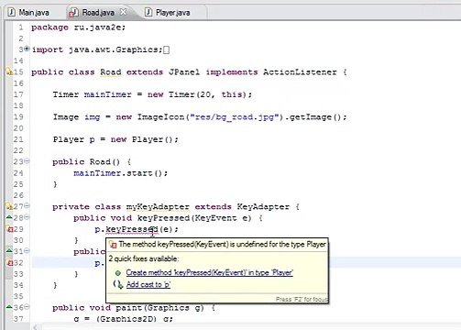Expand the folded imports on line 3
This screenshot has height=330, width=461.
(x=27, y=49)
